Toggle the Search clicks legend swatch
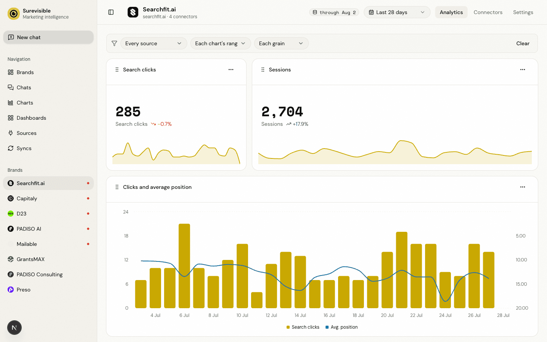The width and height of the screenshot is (547, 342). tap(288, 327)
